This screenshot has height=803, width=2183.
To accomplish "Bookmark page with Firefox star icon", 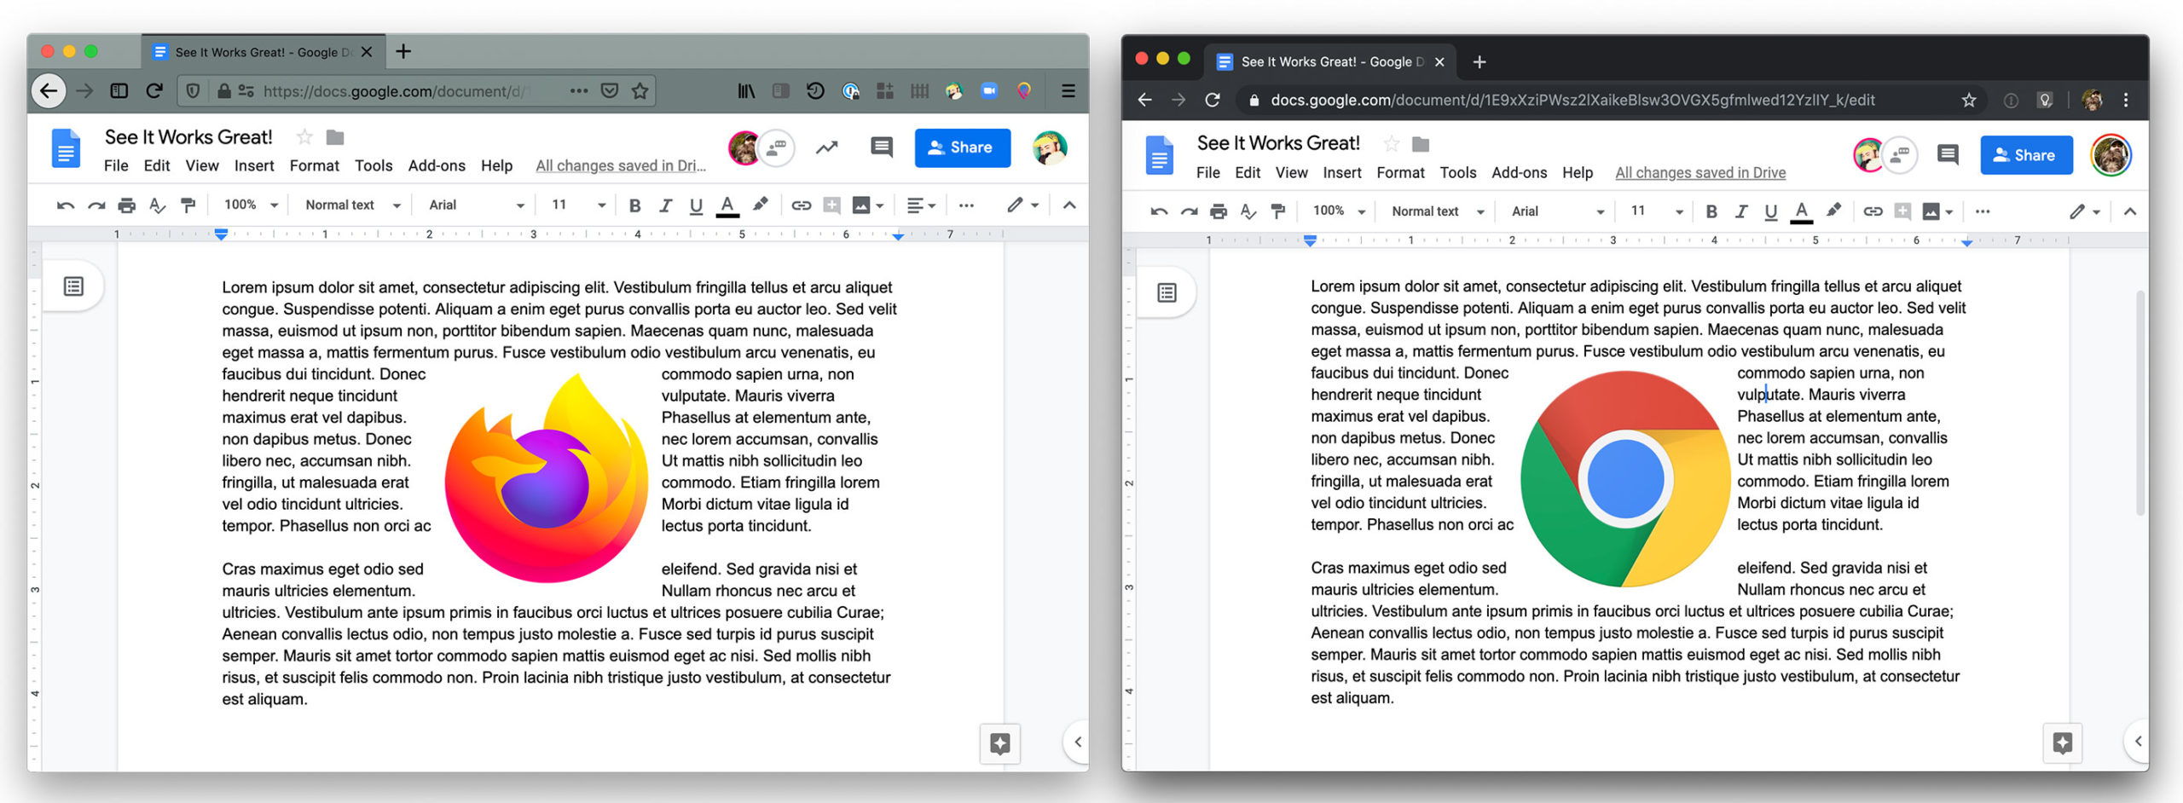I will click(x=640, y=90).
